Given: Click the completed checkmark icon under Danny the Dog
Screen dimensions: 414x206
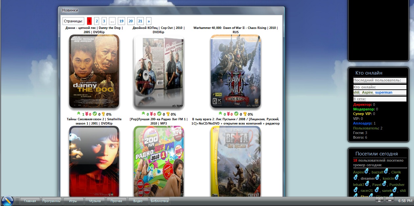Looking at the screenshot, I should click(x=94, y=114).
